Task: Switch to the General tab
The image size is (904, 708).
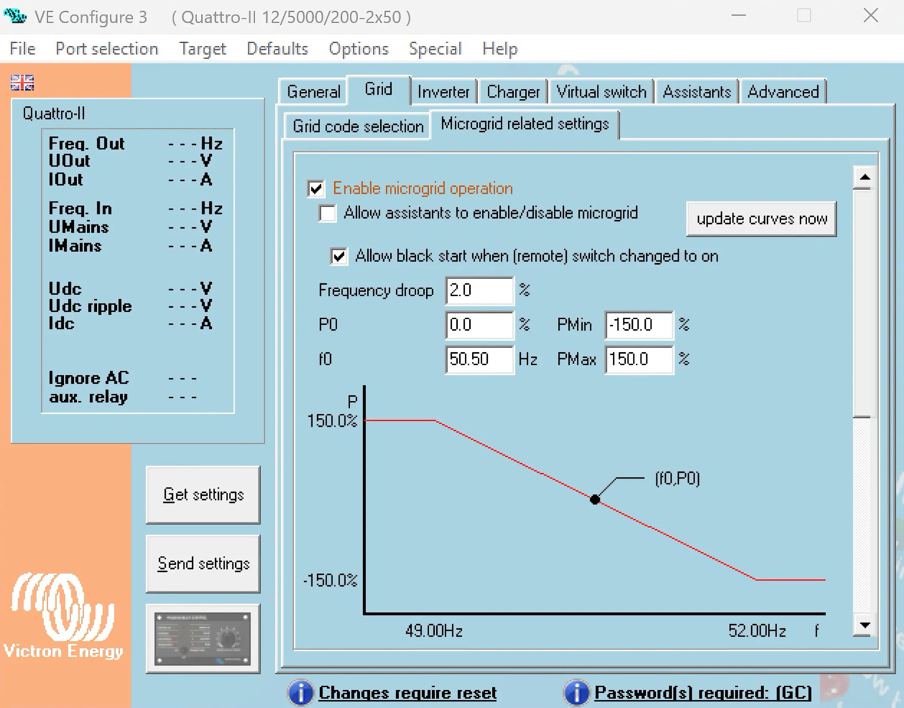Action: (x=313, y=92)
